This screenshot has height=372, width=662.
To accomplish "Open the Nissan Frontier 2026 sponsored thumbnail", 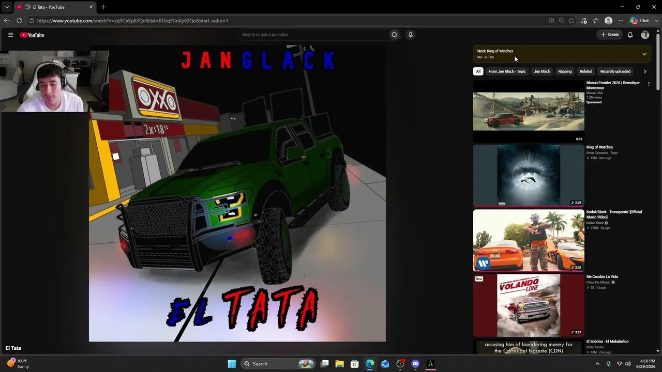I will point(529,111).
